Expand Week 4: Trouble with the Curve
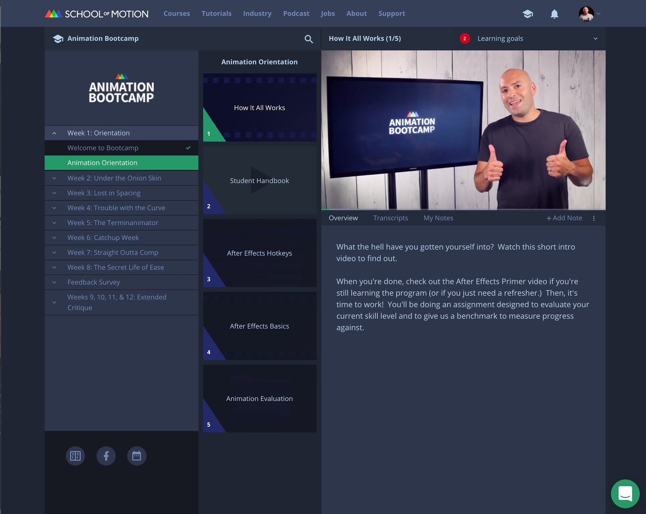This screenshot has width=646, height=514. [x=122, y=208]
